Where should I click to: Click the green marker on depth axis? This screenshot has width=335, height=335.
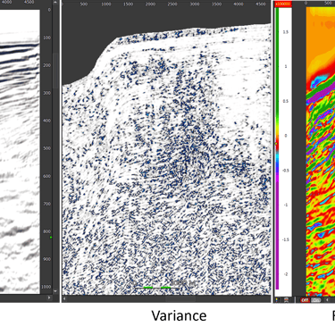pos(51,238)
